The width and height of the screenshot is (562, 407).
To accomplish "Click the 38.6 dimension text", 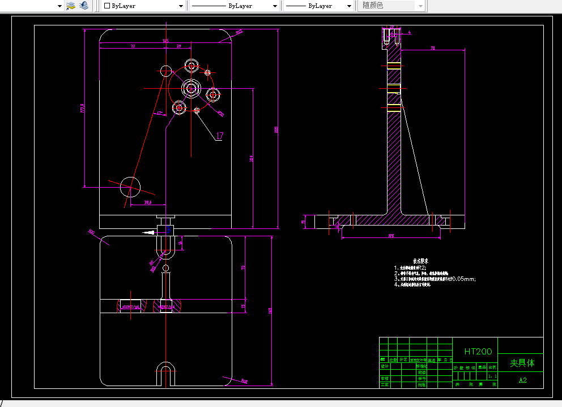I will (147, 202).
